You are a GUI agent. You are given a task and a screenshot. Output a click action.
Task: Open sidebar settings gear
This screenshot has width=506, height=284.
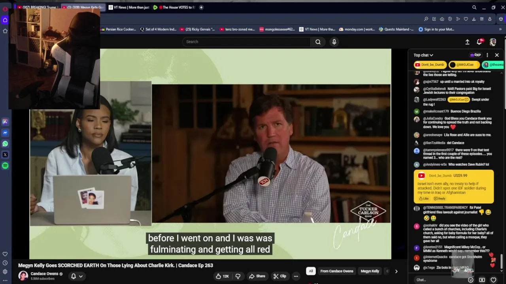(5, 272)
